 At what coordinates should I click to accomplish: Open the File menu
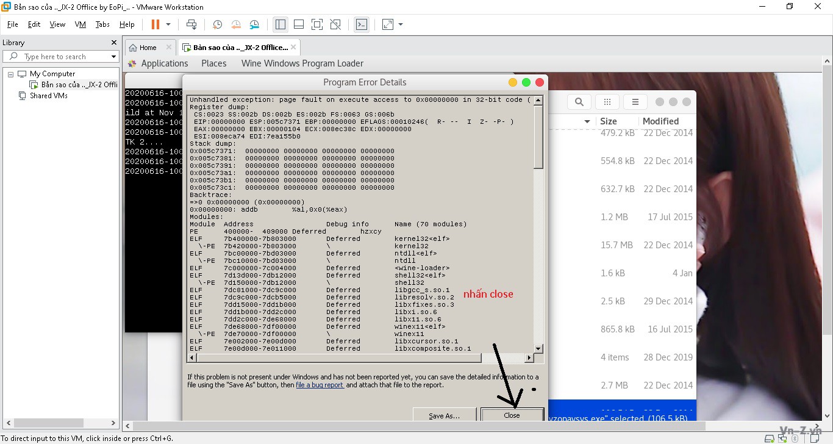12,24
